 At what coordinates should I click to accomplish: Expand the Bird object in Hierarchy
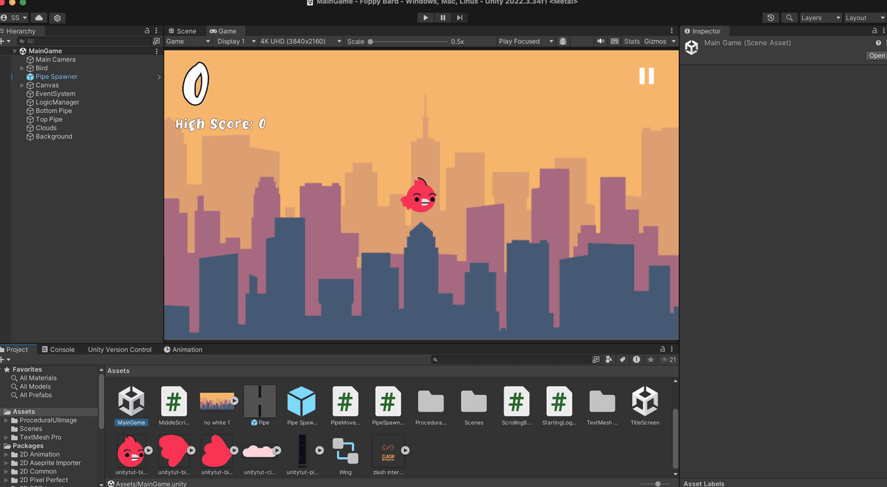[22, 69]
